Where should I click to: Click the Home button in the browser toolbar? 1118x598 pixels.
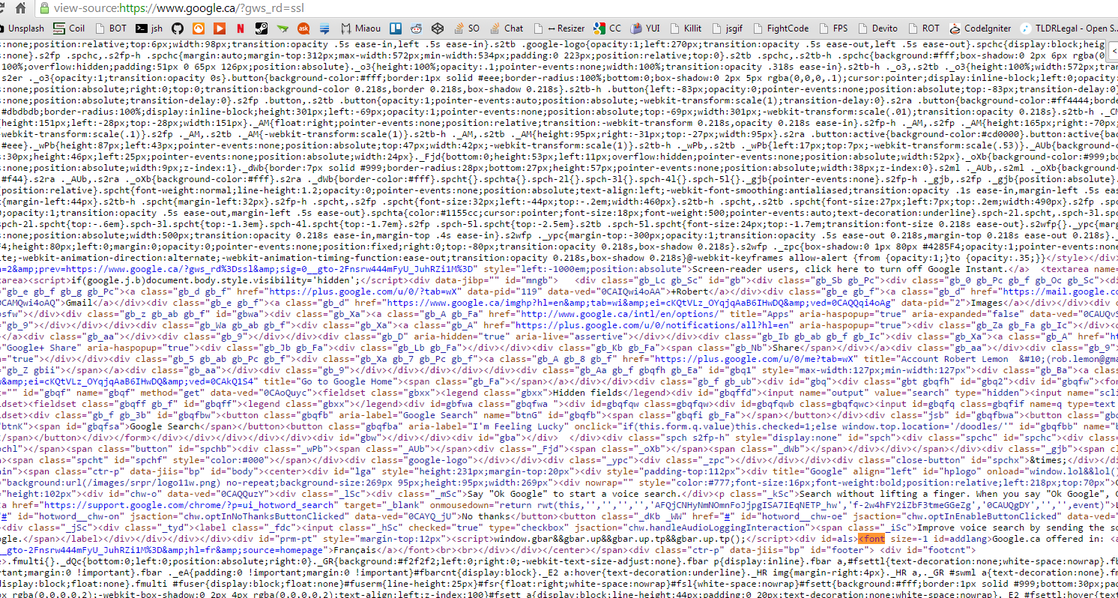pyautogui.click(x=20, y=8)
